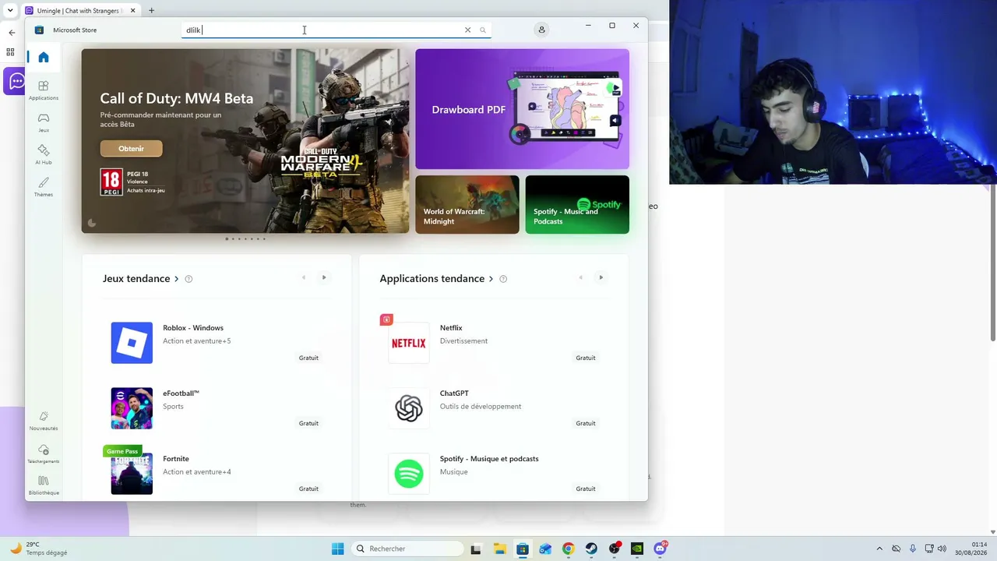Screen dimensions: 997x561
Task: Open OBS Studio from the taskbar
Action: 615,549
